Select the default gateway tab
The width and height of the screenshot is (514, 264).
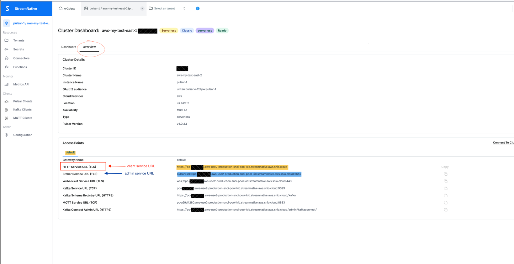coord(70,153)
